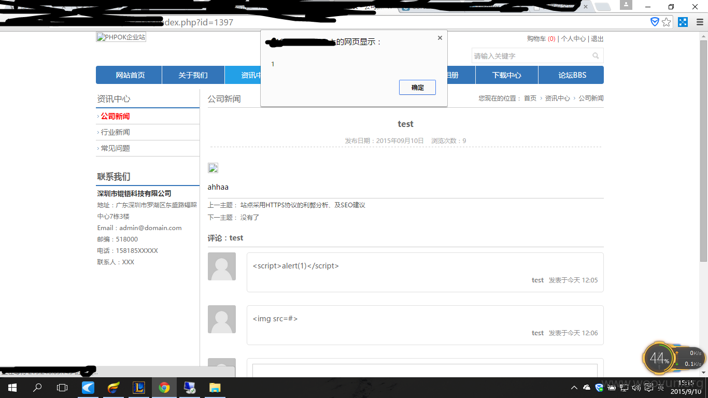Open the taskbar search magnifier
Image resolution: width=708 pixels, height=398 pixels.
tap(37, 388)
